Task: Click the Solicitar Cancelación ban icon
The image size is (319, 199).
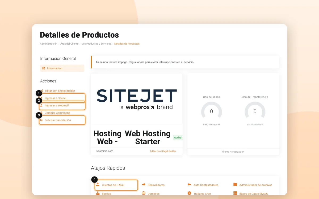Action: [41, 120]
